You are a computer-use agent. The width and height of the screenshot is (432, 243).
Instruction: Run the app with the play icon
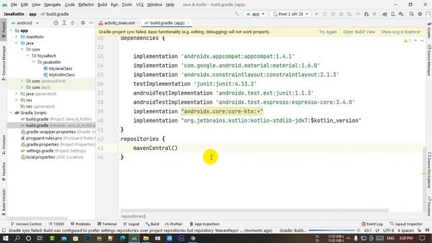pos(317,14)
